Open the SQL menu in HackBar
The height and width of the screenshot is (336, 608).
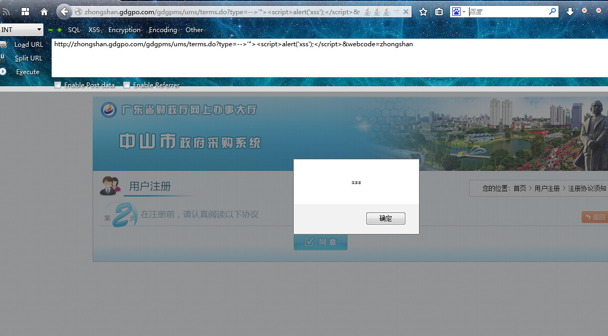point(75,30)
